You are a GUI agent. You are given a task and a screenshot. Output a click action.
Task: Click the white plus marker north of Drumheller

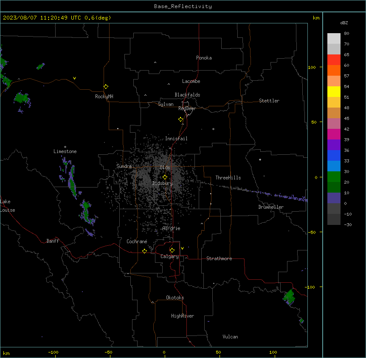point(260,159)
